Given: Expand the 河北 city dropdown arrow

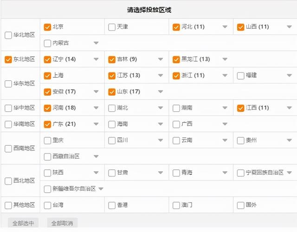Looking at the screenshot, I should pyautogui.click(x=225, y=27).
